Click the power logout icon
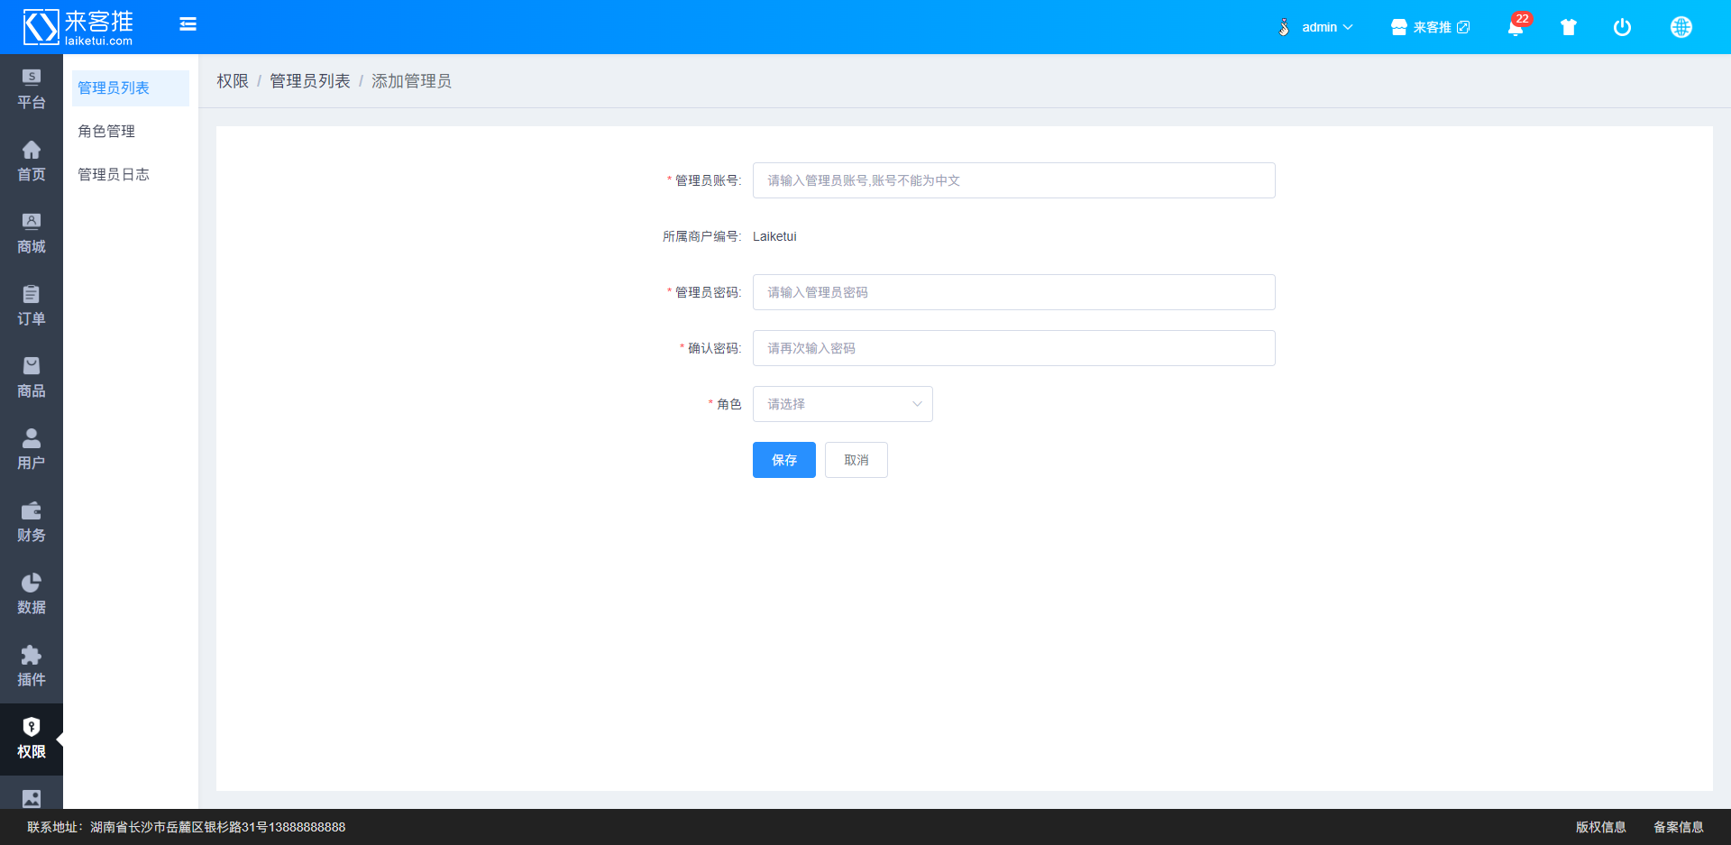 click(x=1622, y=27)
